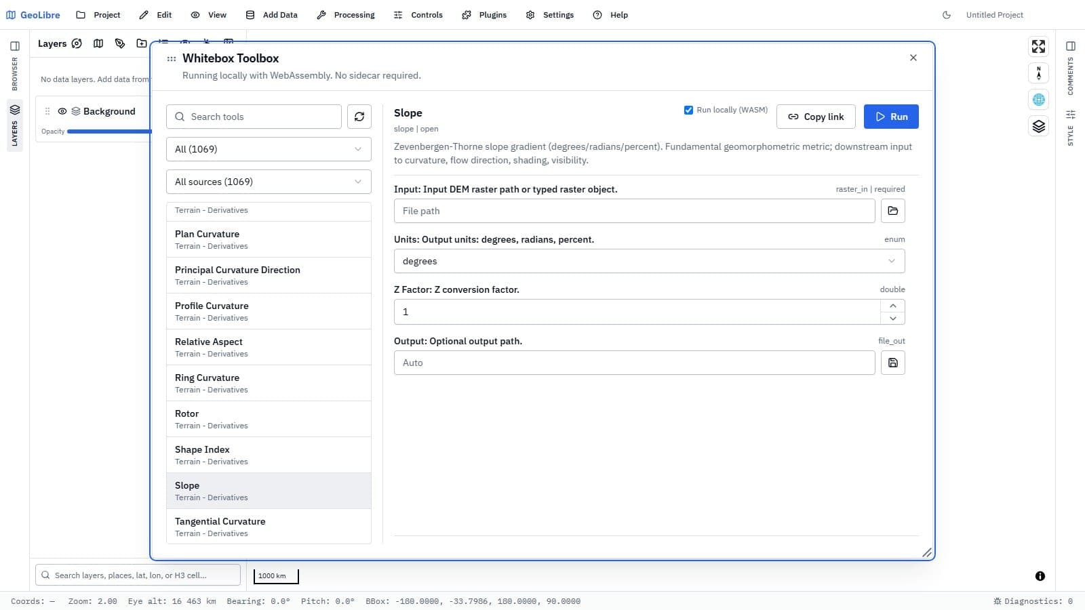1085x610 pixels.
Task: Focus the Input DEM file path field
Action: point(635,211)
